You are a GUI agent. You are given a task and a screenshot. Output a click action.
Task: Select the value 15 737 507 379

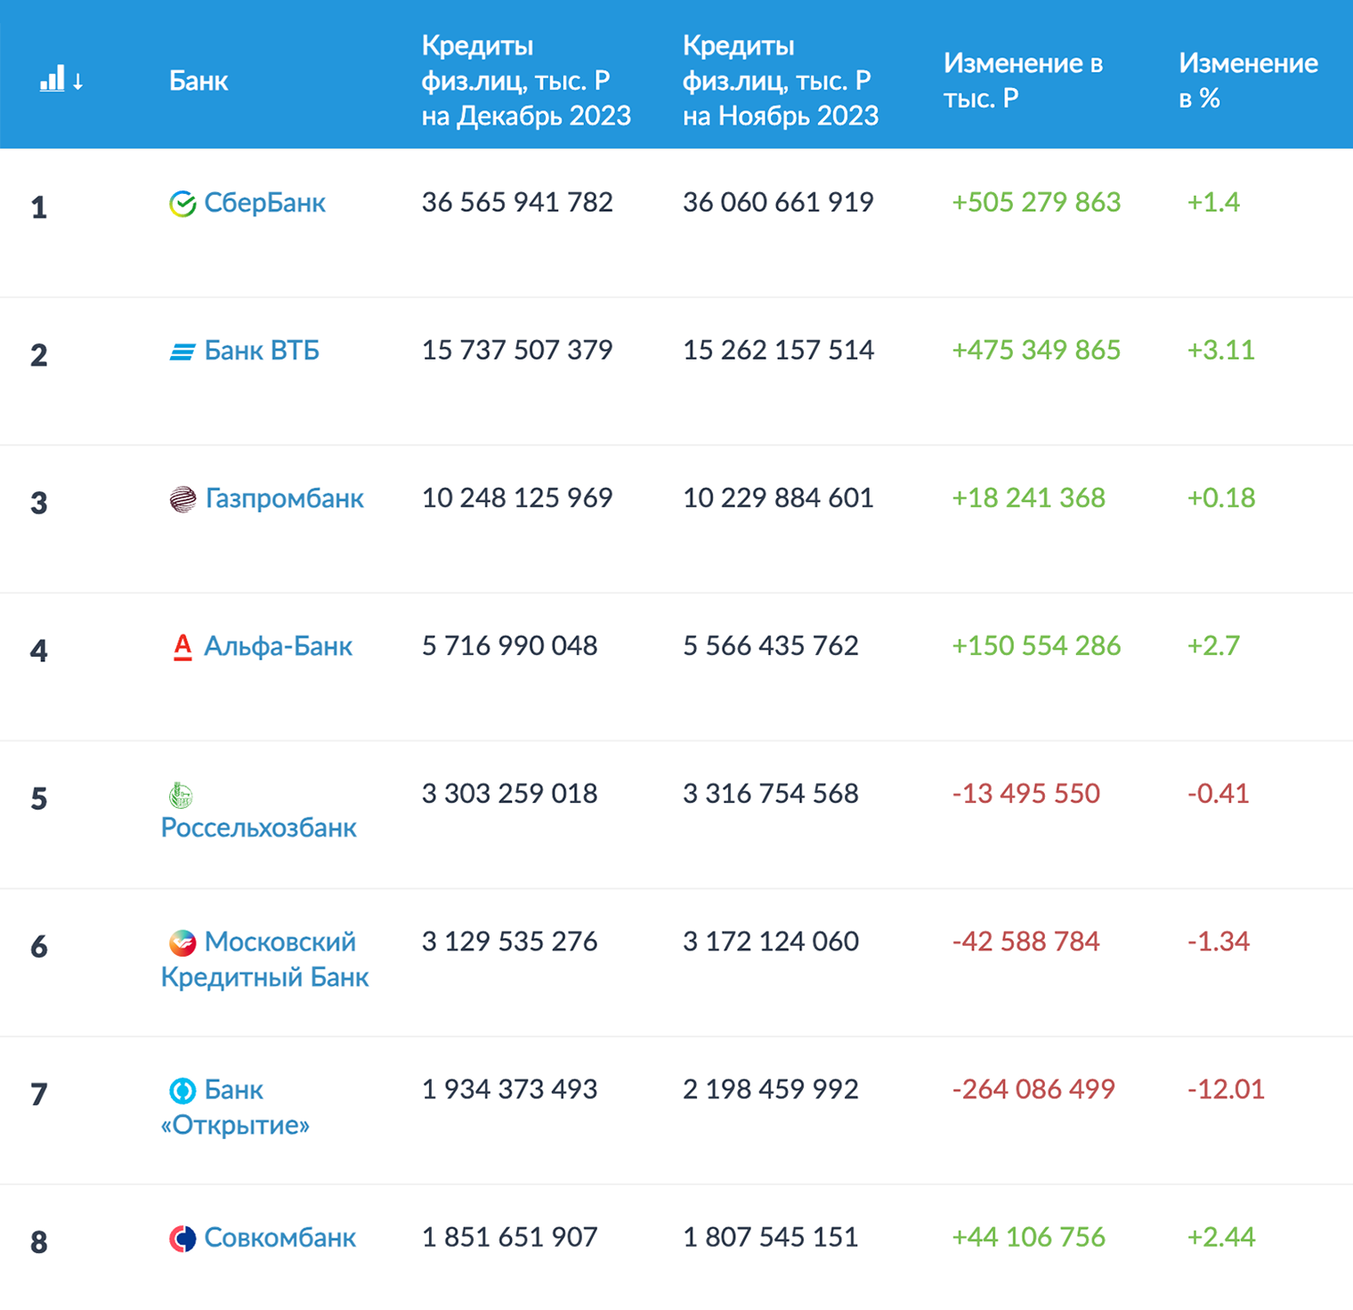point(517,350)
